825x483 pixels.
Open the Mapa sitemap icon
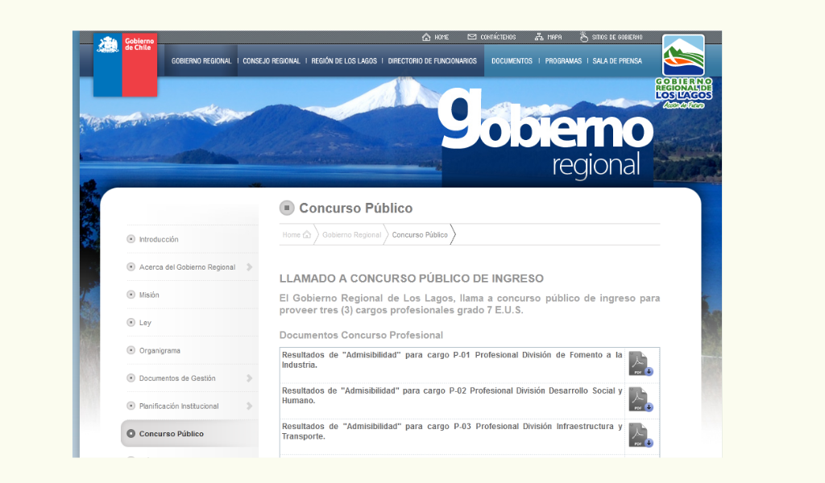[x=539, y=37]
